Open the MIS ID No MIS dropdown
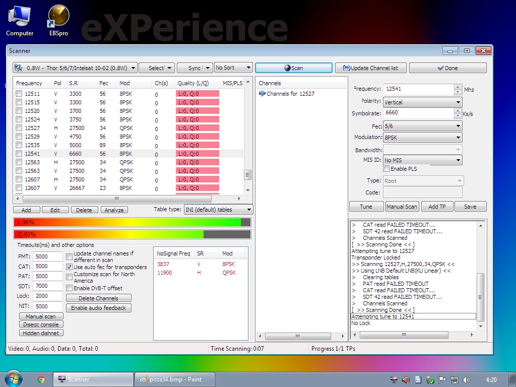 (423, 160)
